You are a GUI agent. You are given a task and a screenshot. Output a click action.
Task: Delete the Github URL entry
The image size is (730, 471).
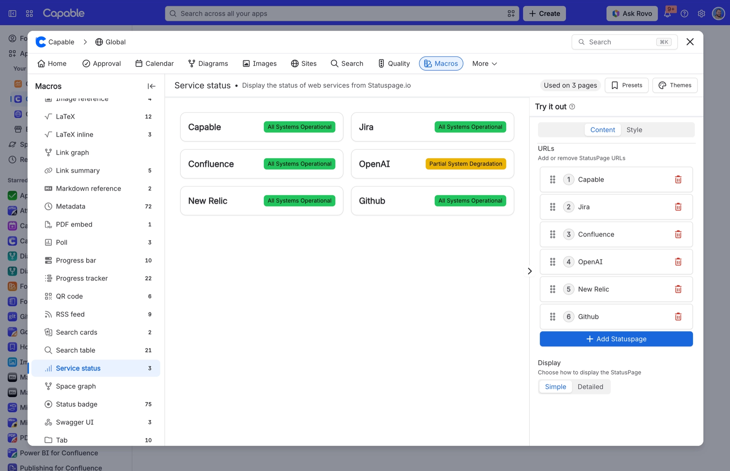point(678,316)
